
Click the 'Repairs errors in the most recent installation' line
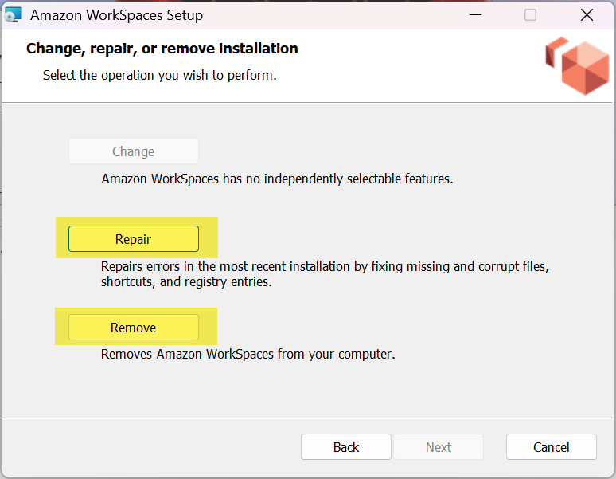pyautogui.click(x=325, y=265)
